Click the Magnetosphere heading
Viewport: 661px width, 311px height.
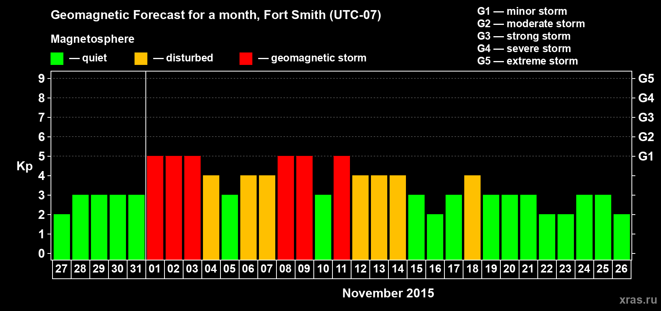[x=93, y=39]
